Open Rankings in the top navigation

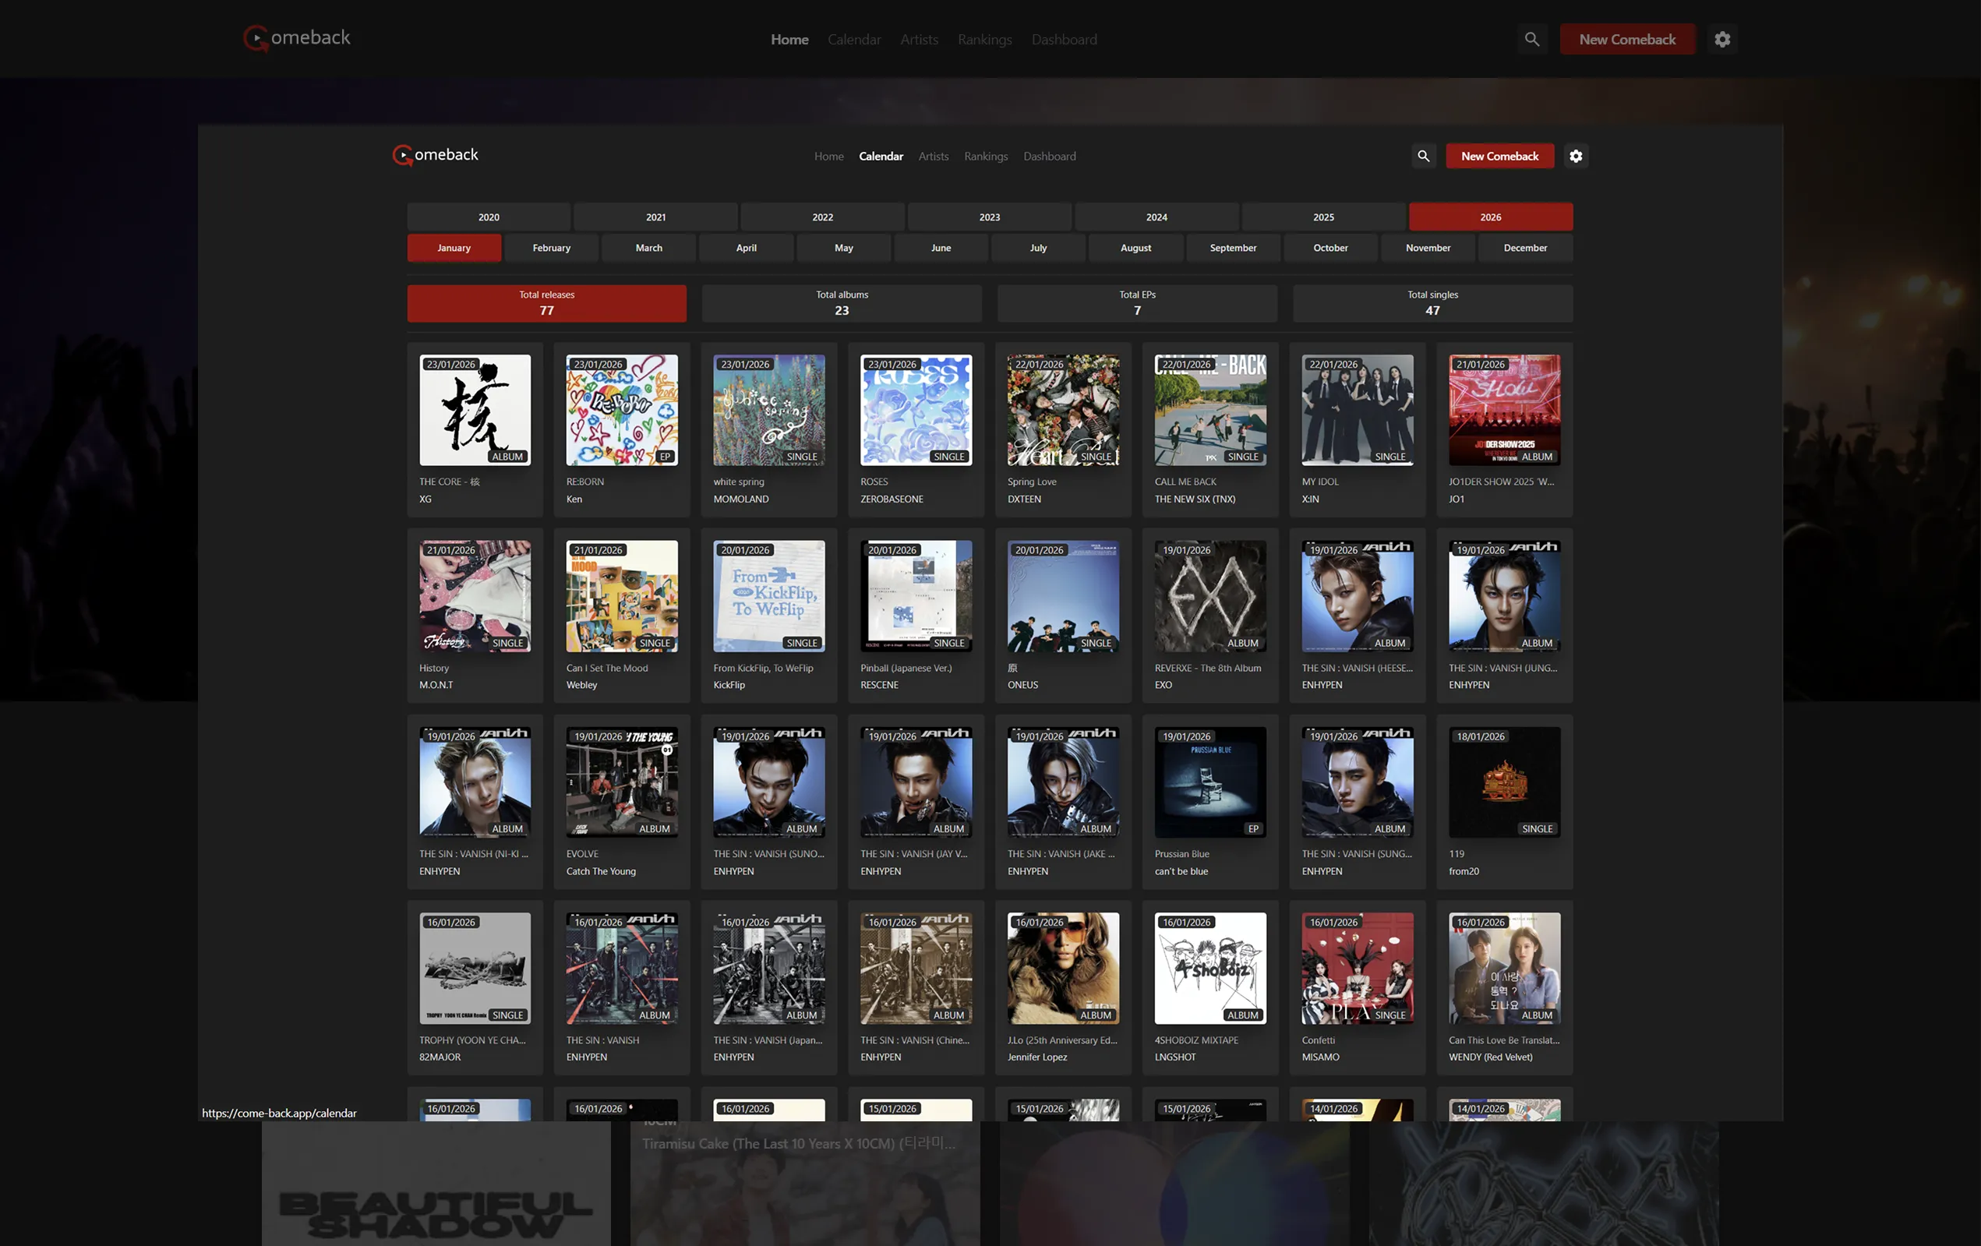[x=985, y=40]
